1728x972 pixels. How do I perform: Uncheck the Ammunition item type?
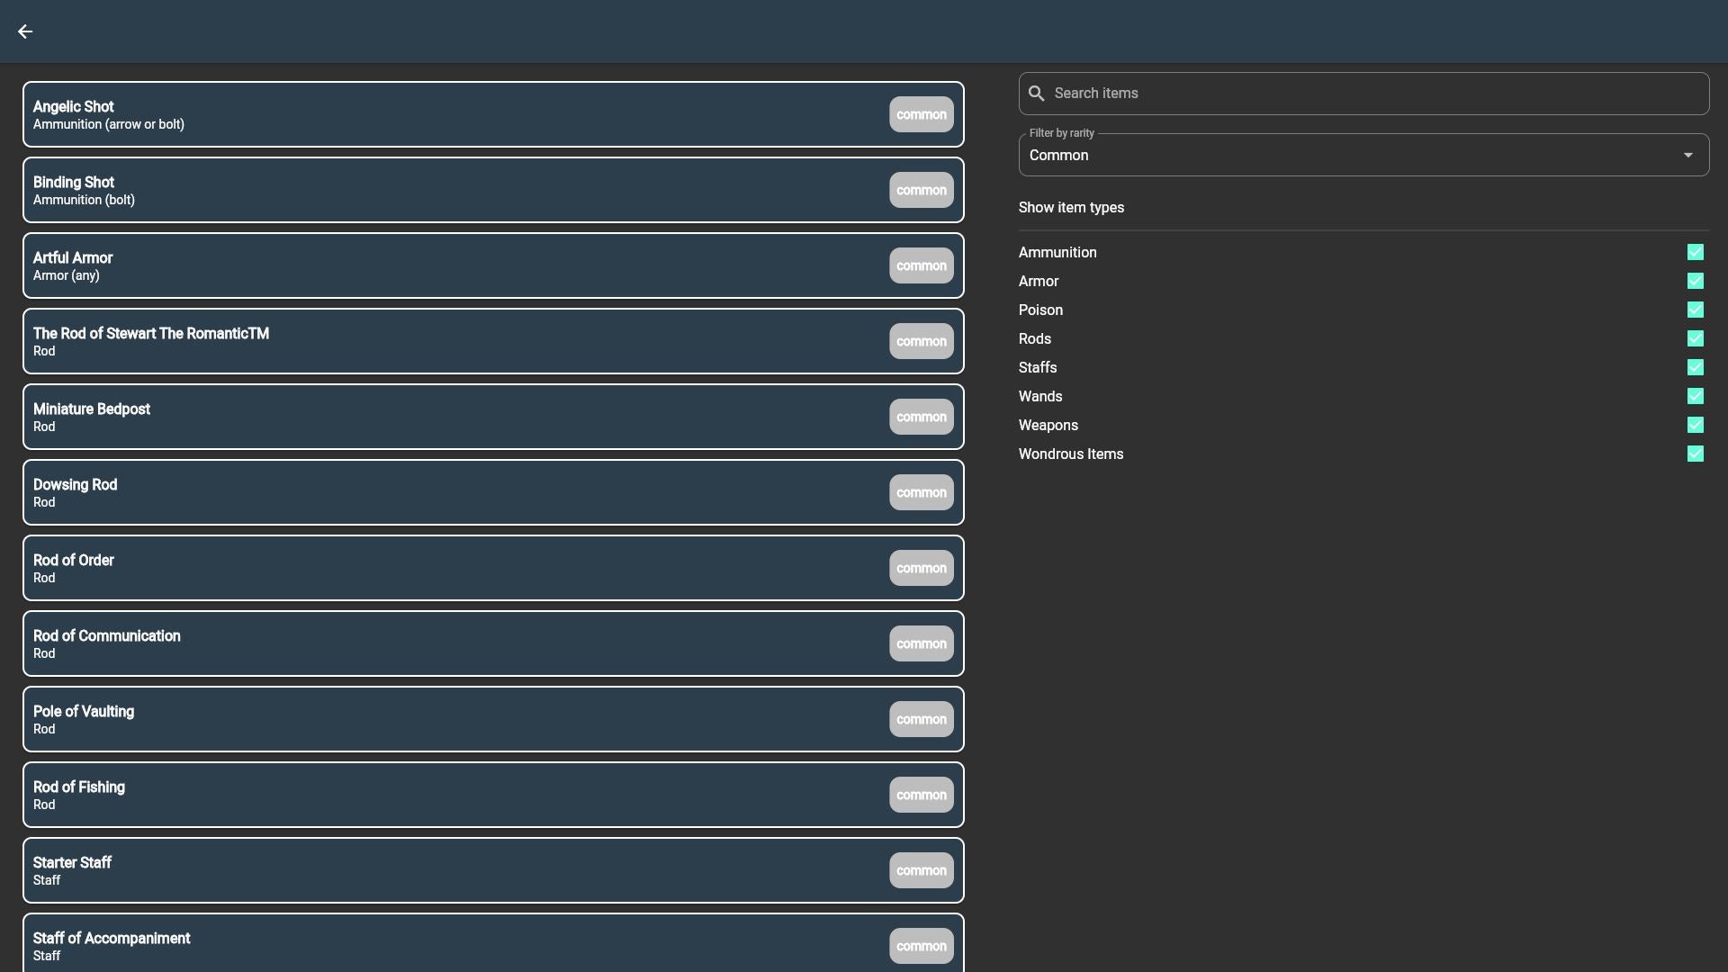point(1695,253)
